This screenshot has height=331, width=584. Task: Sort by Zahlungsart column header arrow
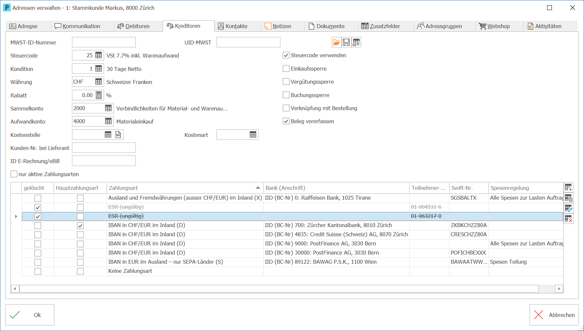click(258, 188)
